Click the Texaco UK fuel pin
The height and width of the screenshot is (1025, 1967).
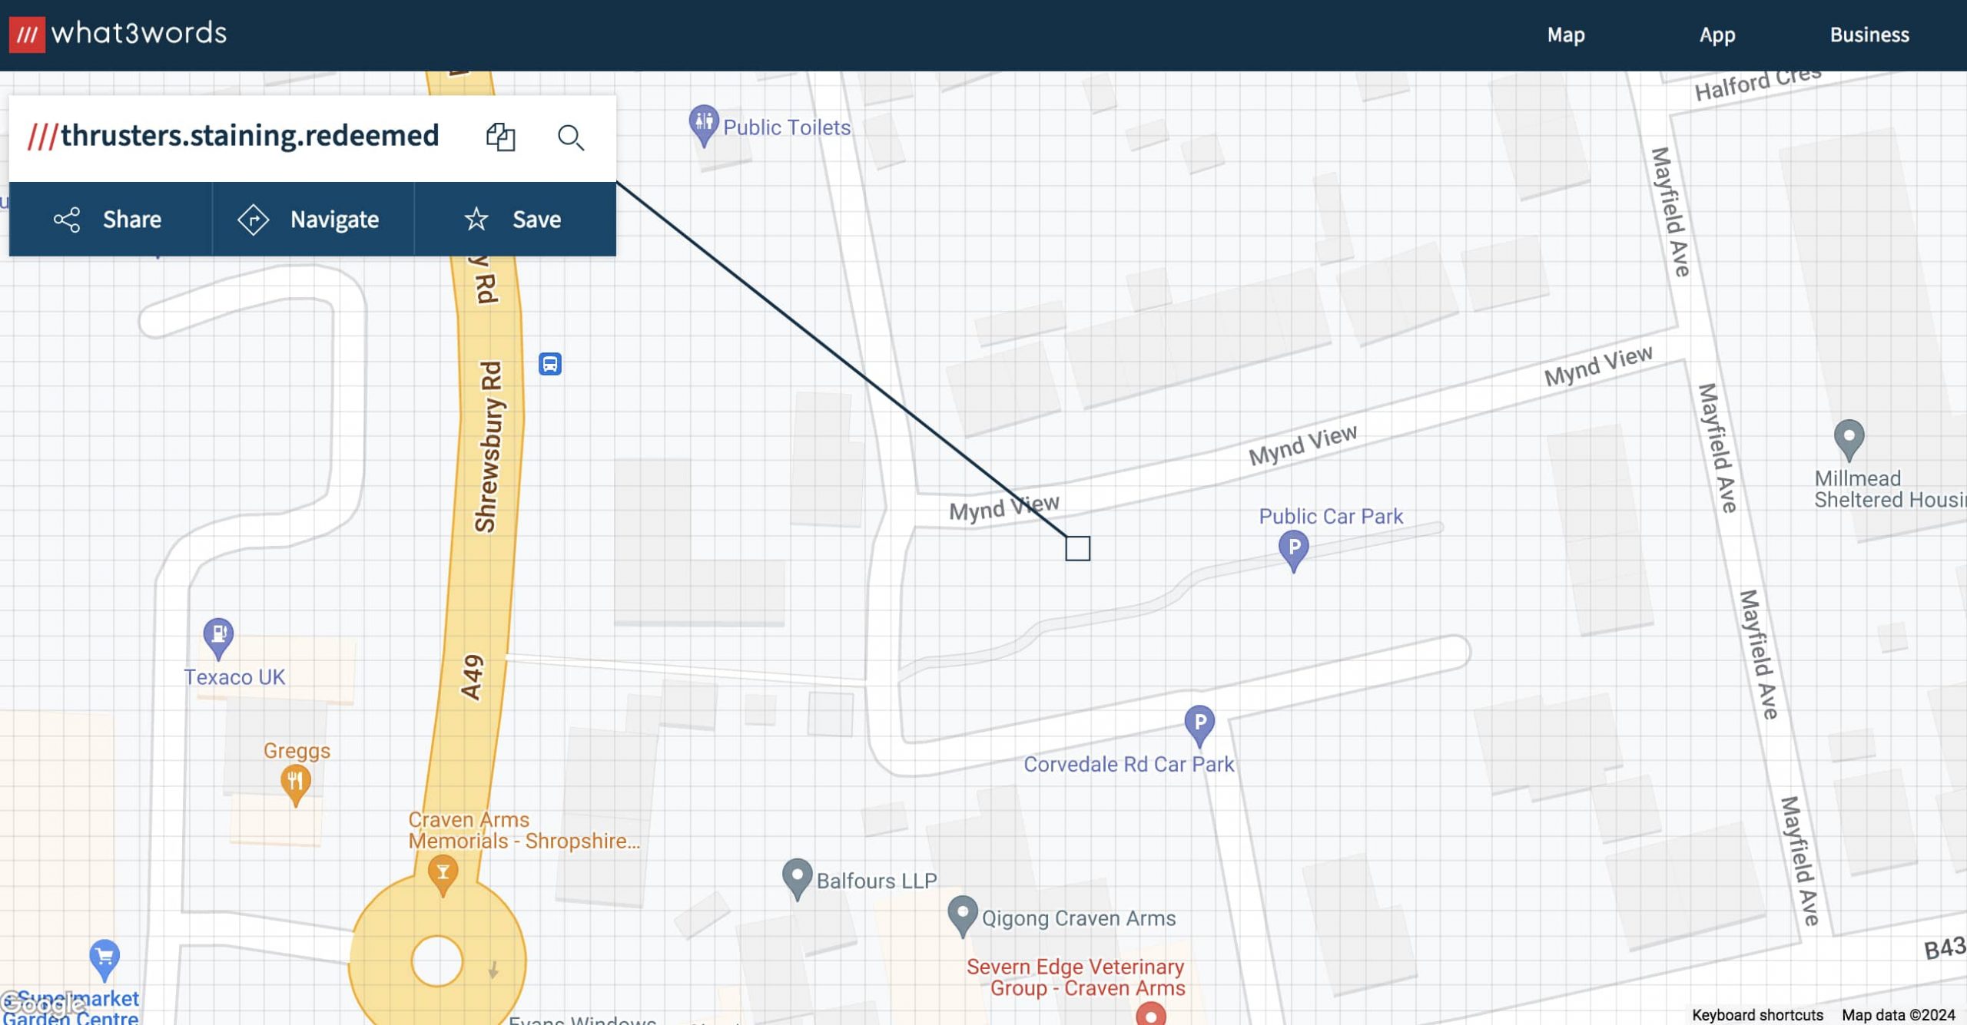218,639
